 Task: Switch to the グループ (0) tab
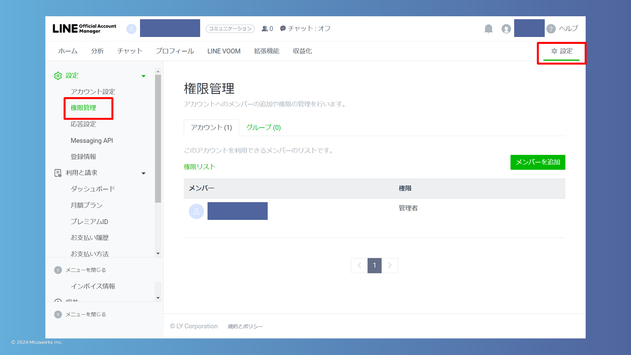point(263,127)
